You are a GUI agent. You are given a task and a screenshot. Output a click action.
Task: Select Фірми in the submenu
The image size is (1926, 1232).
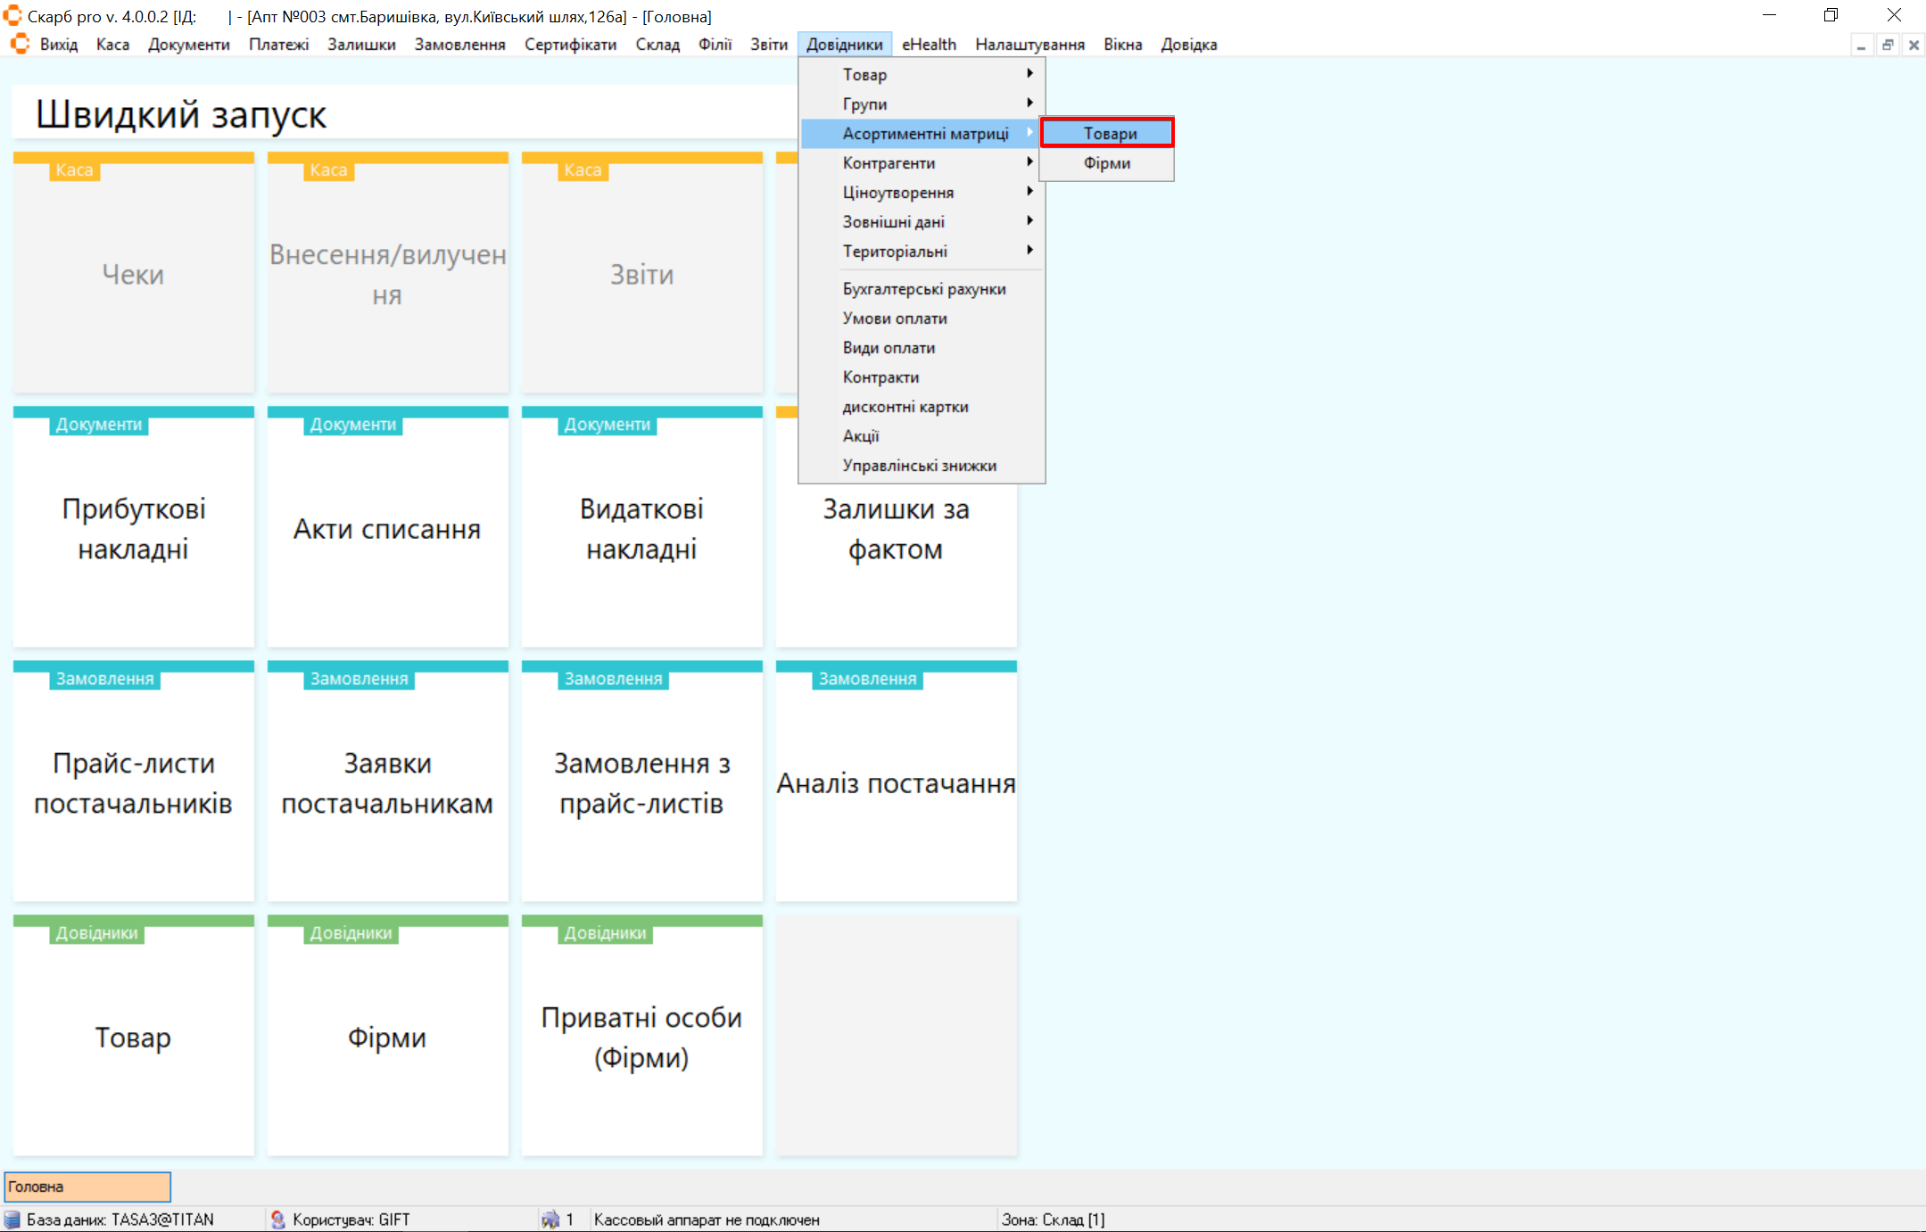coord(1106,162)
